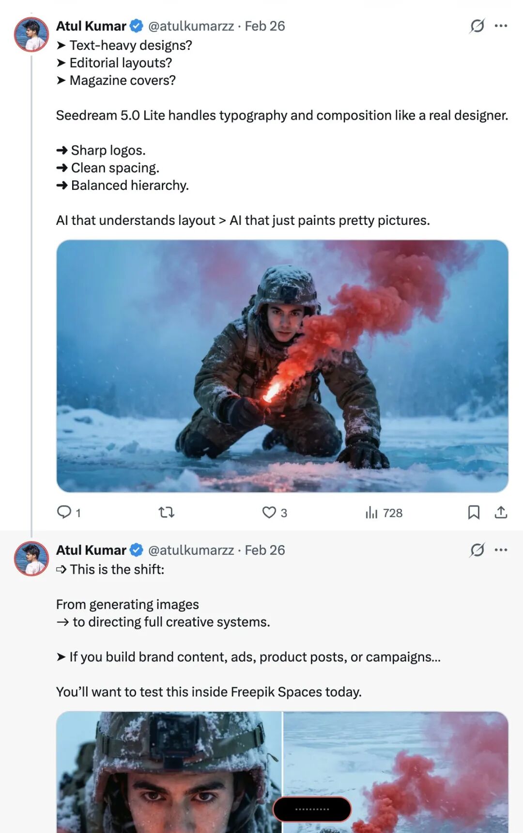Tap the black pill overlay button
Screen dimensions: 523x833
pos(312,809)
